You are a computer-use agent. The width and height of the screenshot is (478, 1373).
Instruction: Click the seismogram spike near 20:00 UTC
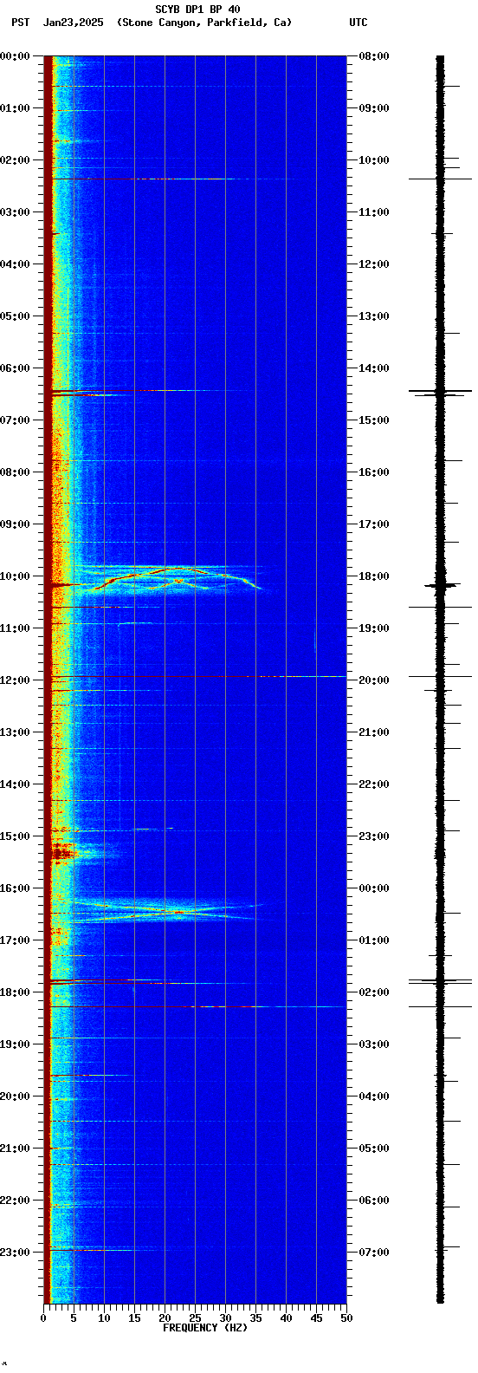point(440,676)
